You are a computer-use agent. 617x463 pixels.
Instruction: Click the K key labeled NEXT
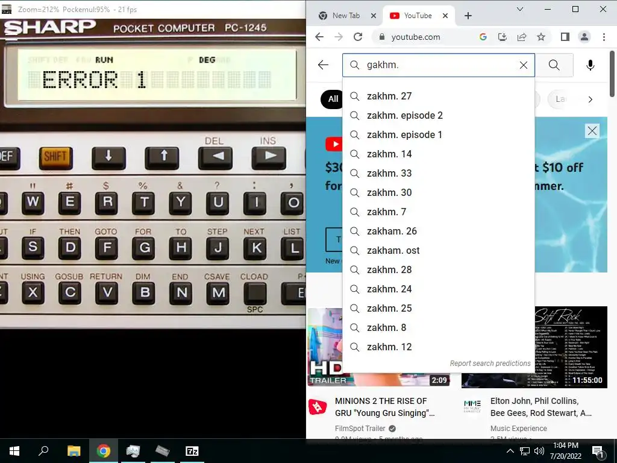point(255,248)
